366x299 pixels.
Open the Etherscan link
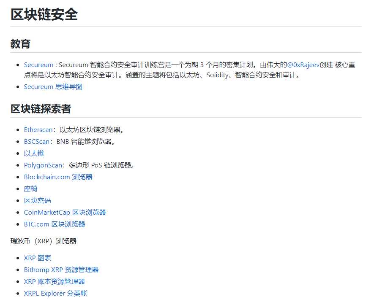pos(38,130)
